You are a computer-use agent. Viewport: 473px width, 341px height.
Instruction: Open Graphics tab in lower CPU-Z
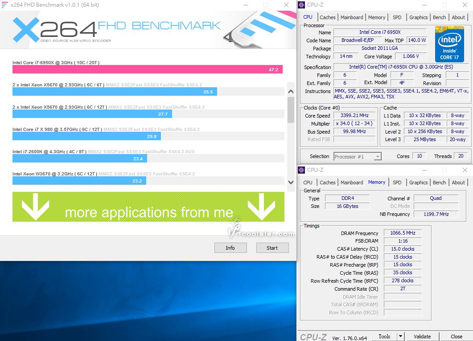(x=419, y=183)
